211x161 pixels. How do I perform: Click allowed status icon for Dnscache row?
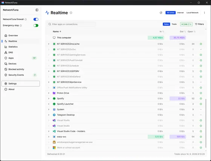click(x=201, y=44)
